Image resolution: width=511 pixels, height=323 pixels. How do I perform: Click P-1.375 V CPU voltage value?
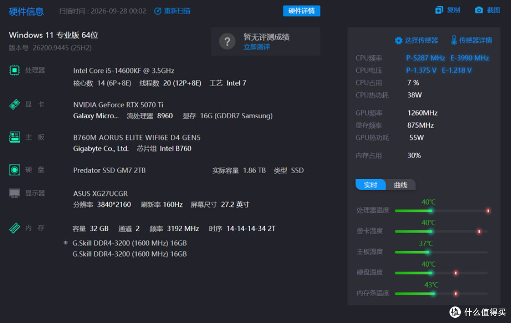coord(421,70)
